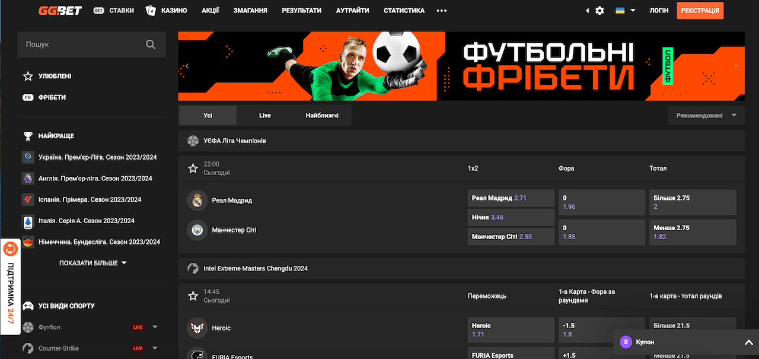Screen dimensions: 759x359
Task: Click the Улюблені star icon in sidebar
Action: (28, 76)
